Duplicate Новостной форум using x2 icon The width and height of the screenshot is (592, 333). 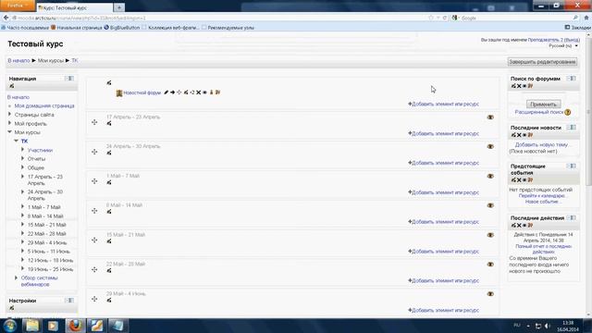pos(192,92)
